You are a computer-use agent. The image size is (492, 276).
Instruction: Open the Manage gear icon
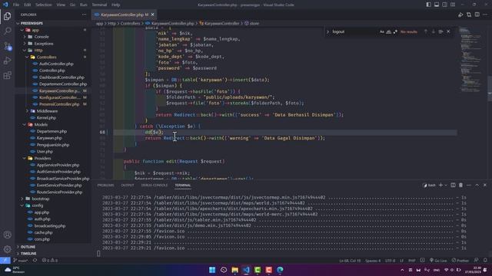pyautogui.click(x=7, y=249)
